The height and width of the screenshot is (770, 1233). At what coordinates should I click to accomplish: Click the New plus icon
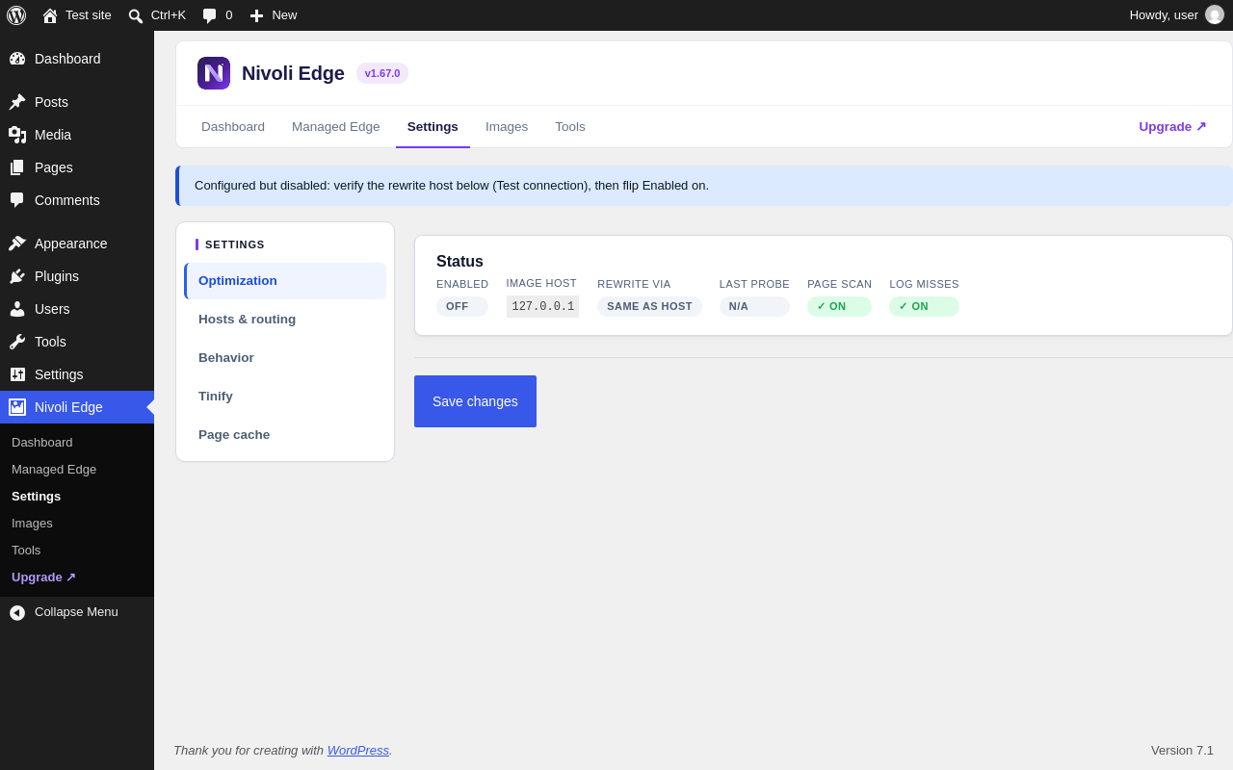tap(256, 15)
